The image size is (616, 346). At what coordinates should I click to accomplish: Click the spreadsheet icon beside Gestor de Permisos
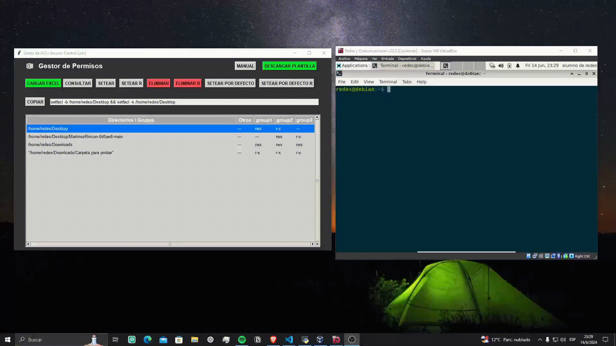click(30, 66)
